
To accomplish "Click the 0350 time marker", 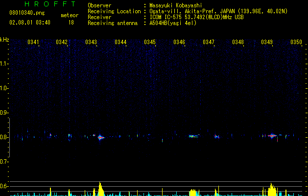I will point(296,42).
